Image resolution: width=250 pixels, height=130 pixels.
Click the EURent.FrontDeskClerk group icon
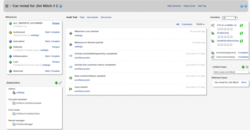14,113
